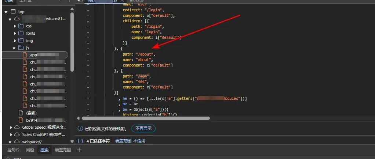This screenshot has width=375, height=159.
Task: Open the 问题 tab
Action: click(30, 150)
